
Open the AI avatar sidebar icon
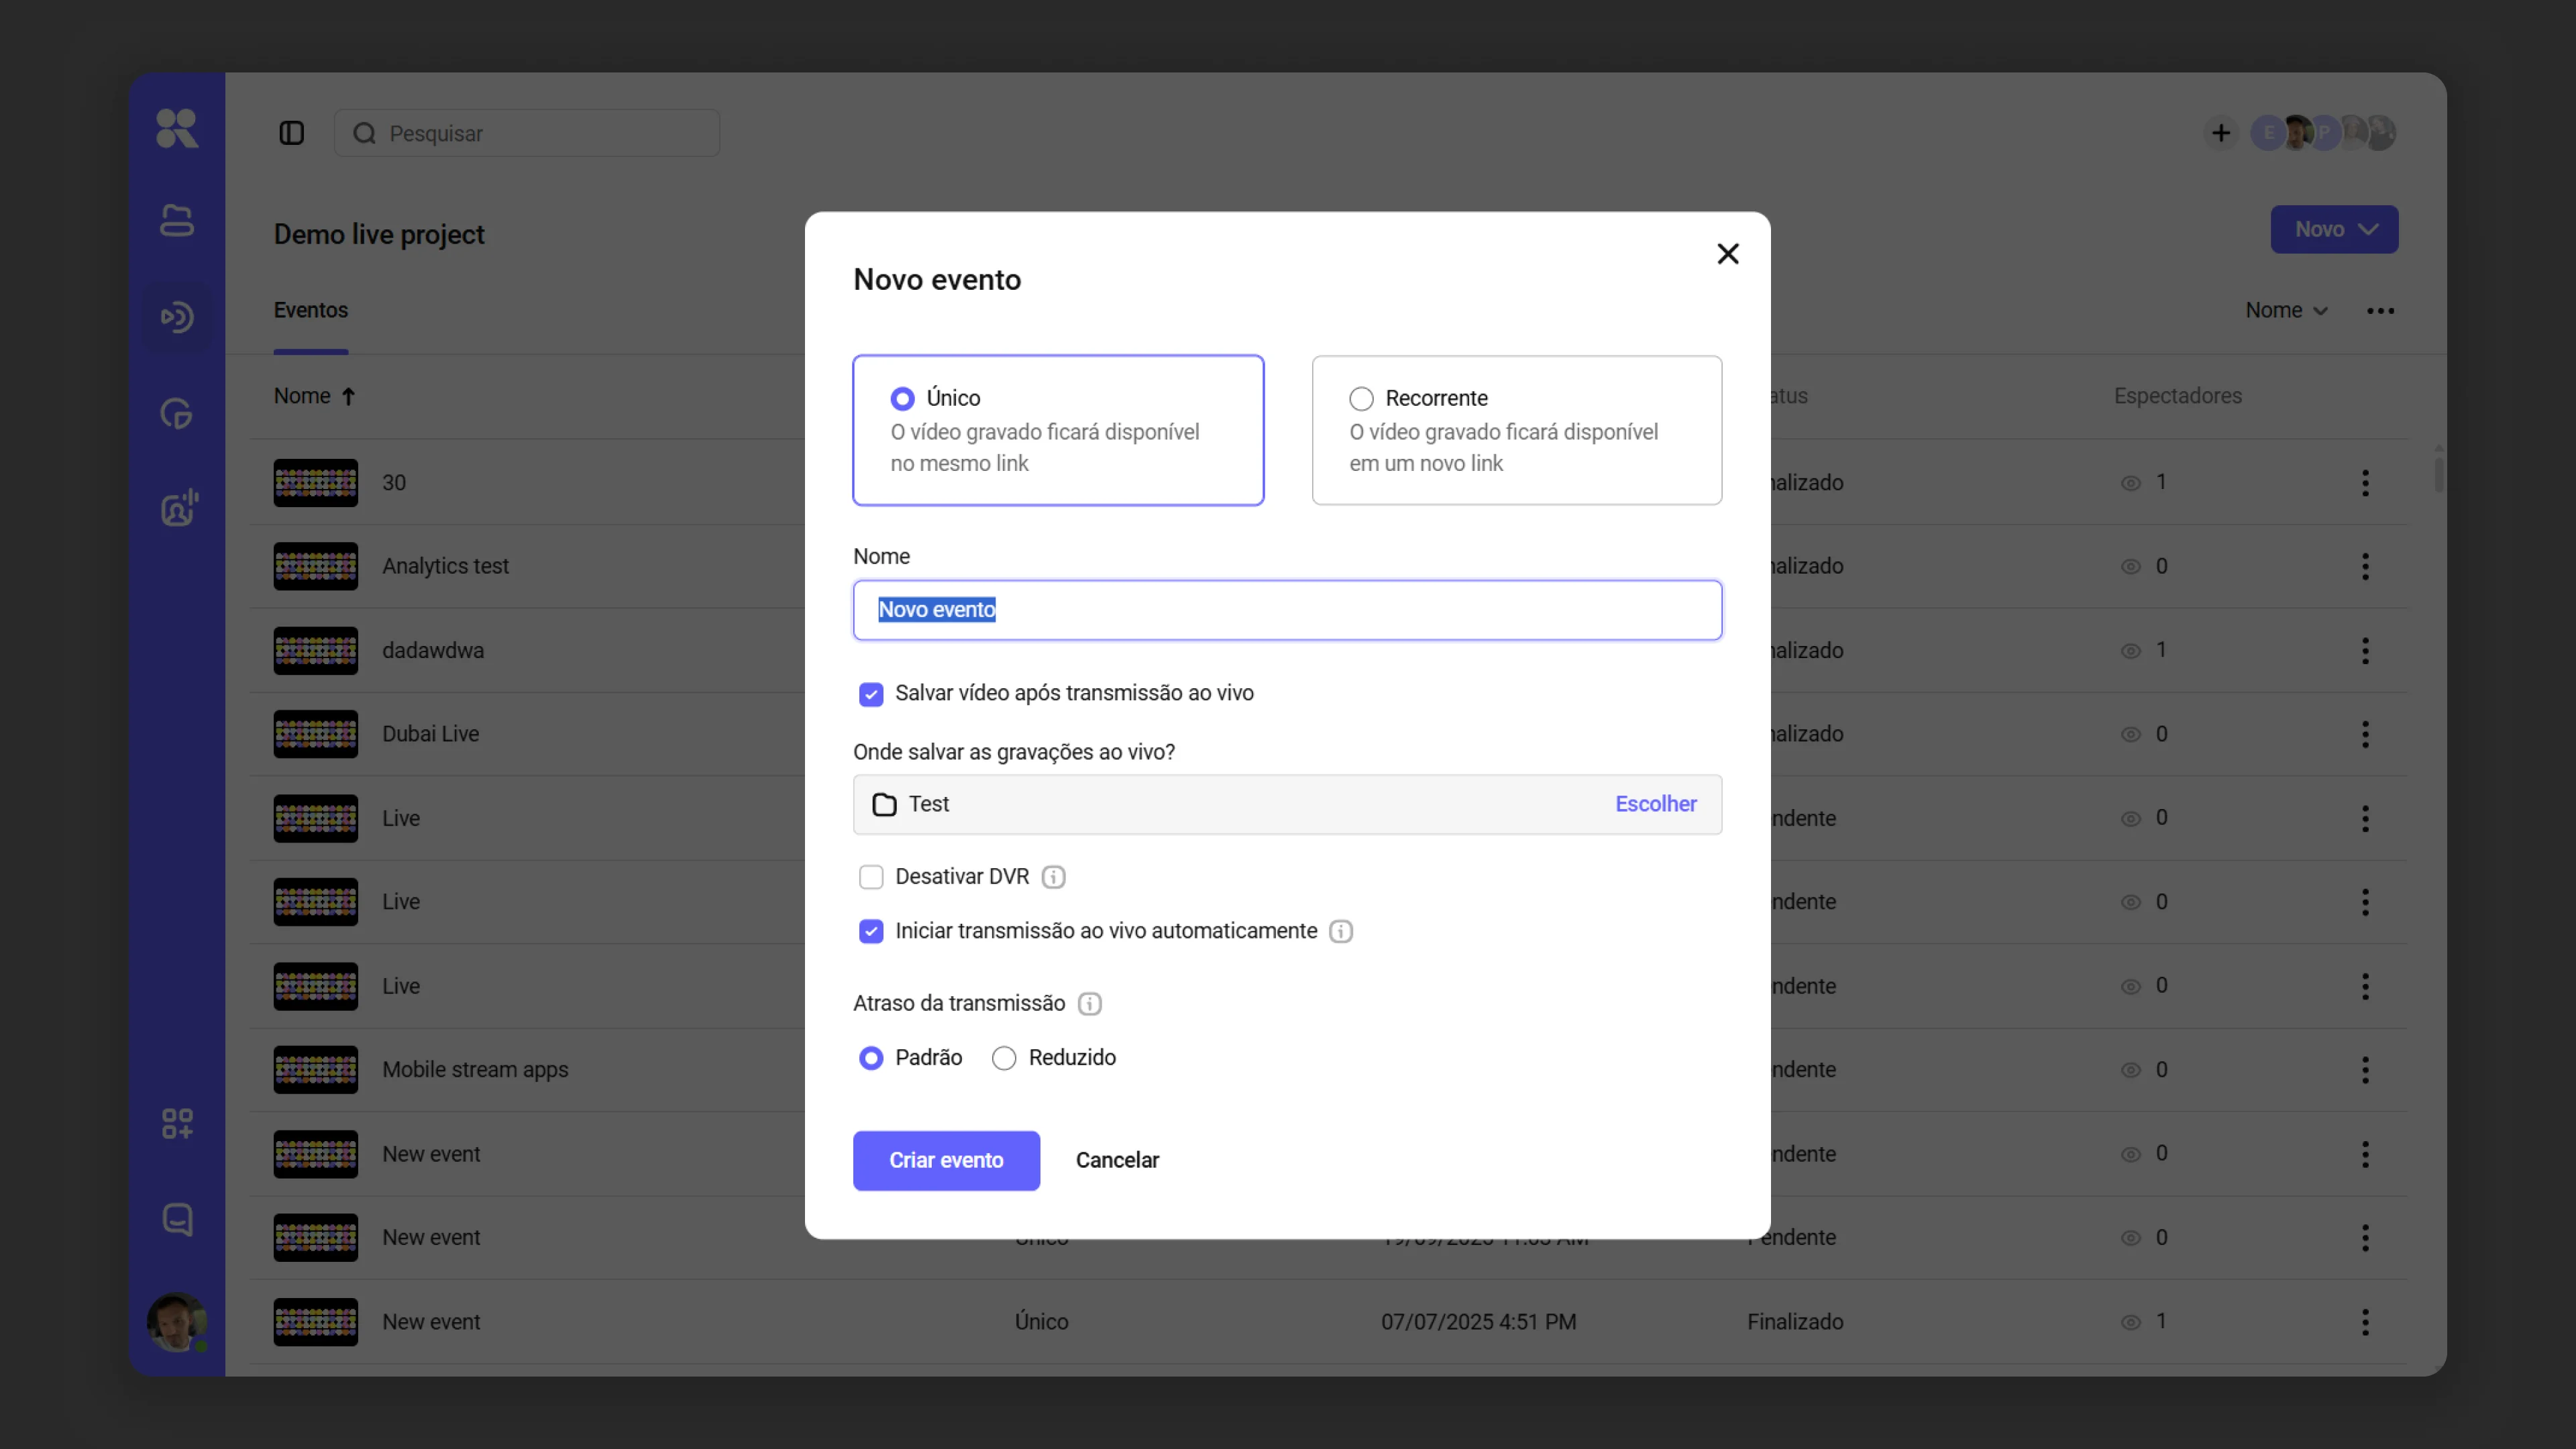tap(179, 508)
